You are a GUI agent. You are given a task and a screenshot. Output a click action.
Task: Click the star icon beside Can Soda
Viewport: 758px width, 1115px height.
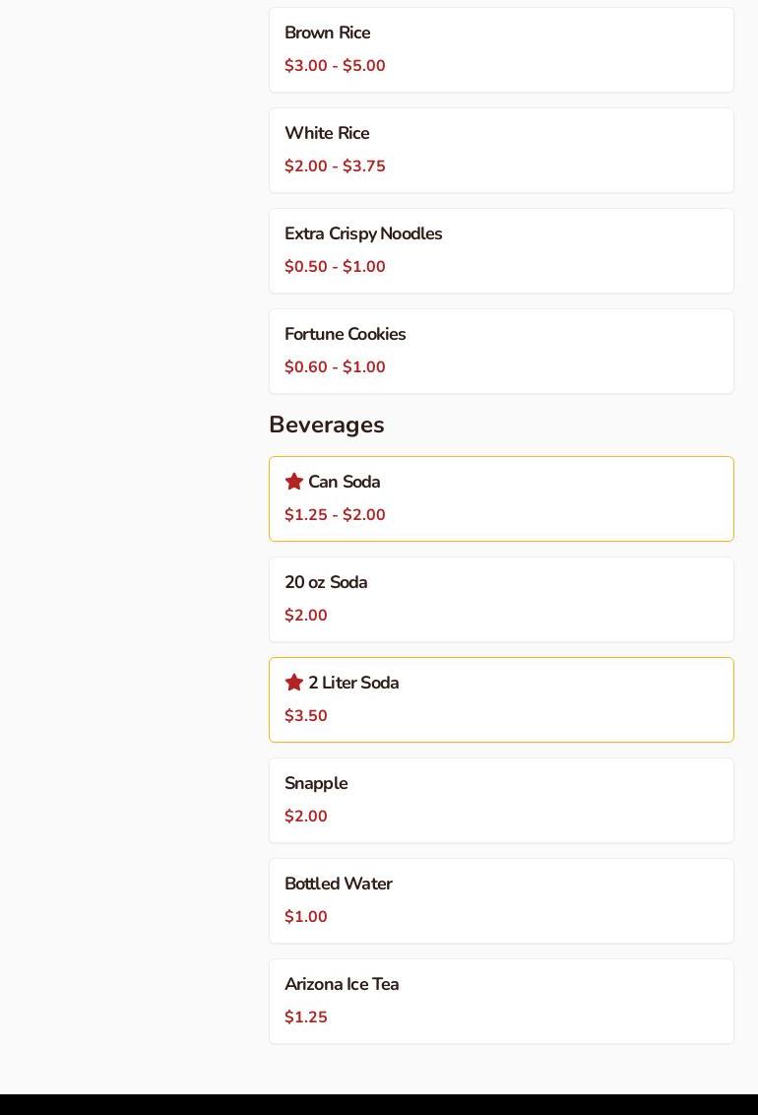point(293,482)
